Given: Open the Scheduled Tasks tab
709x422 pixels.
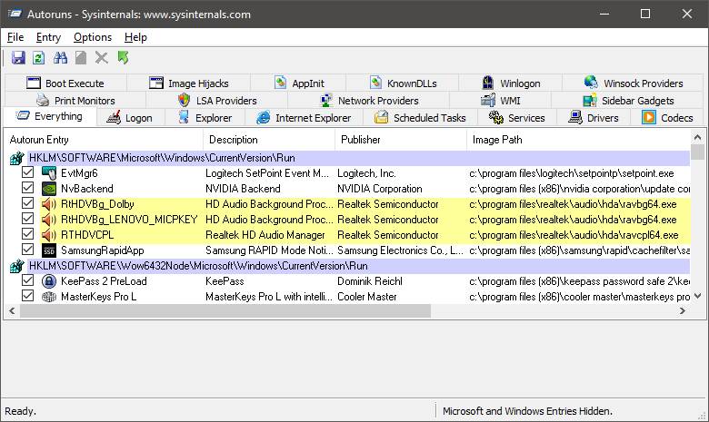Looking at the screenshot, I should [x=421, y=118].
